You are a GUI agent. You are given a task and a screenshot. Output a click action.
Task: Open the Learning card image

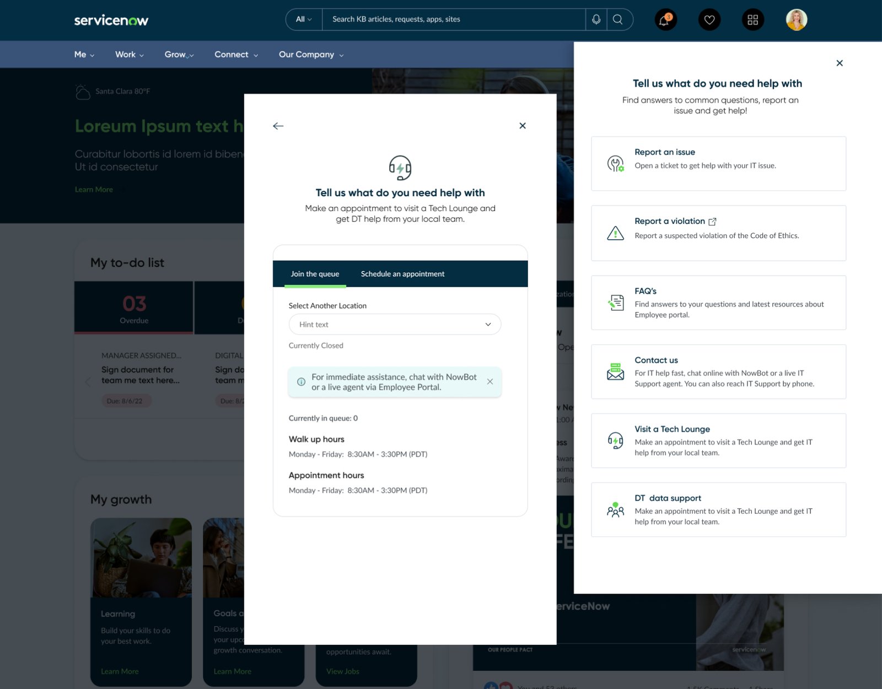click(x=141, y=558)
